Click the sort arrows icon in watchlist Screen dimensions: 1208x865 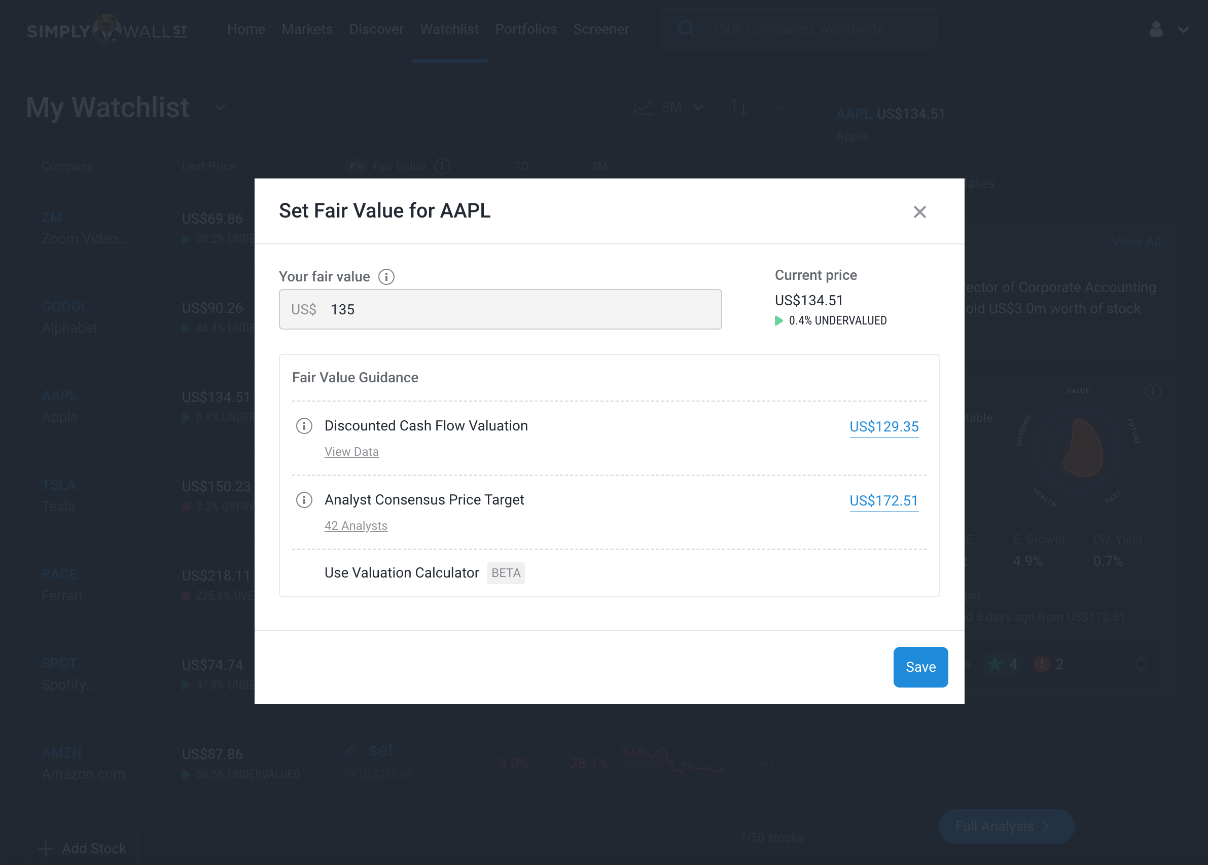738,107
